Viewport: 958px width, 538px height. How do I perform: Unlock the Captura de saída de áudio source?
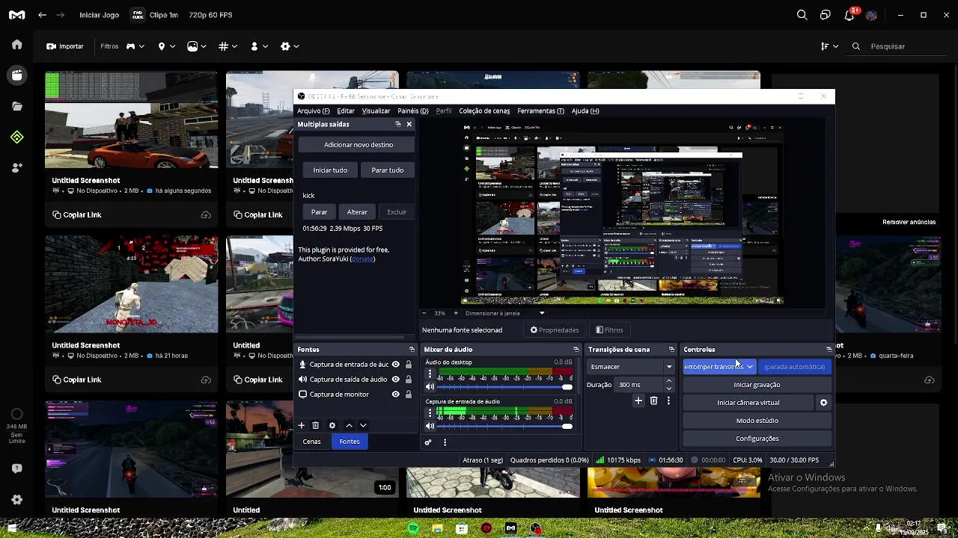click(x=408, y=380)
